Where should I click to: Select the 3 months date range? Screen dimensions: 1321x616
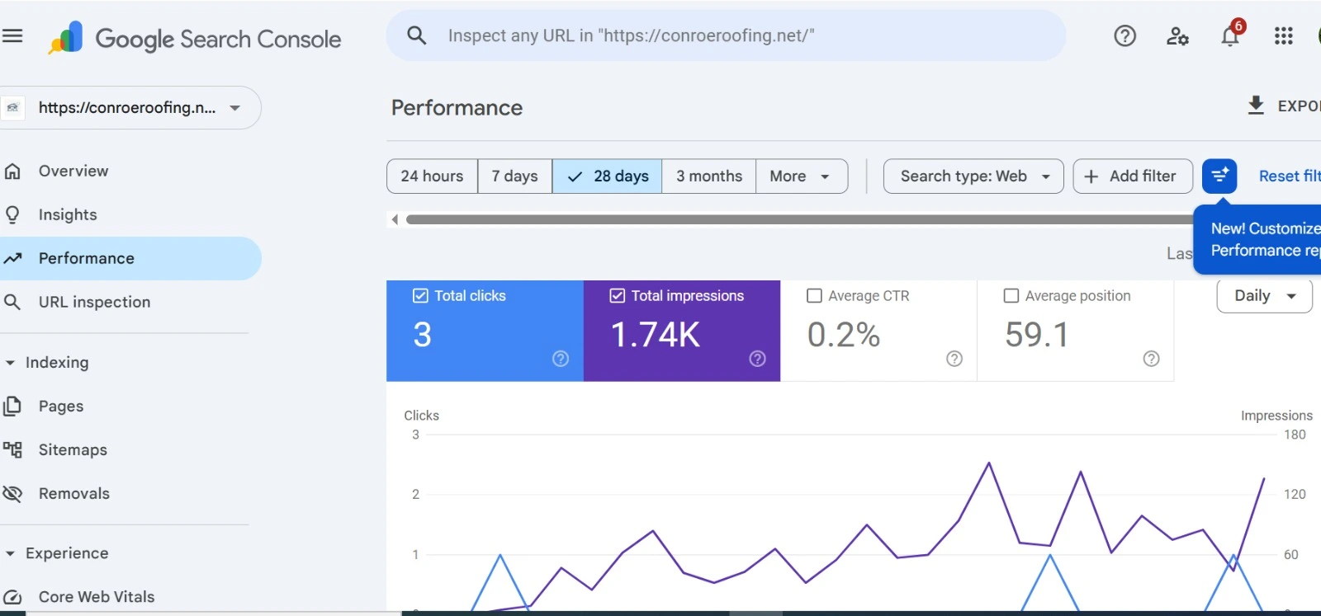point(709,176)
